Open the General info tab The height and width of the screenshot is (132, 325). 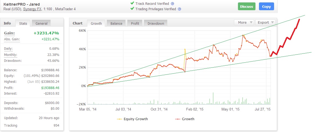[x=42, y=23]
